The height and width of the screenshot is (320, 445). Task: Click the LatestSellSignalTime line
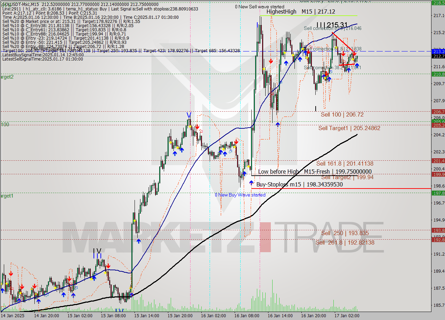(43, 59)
